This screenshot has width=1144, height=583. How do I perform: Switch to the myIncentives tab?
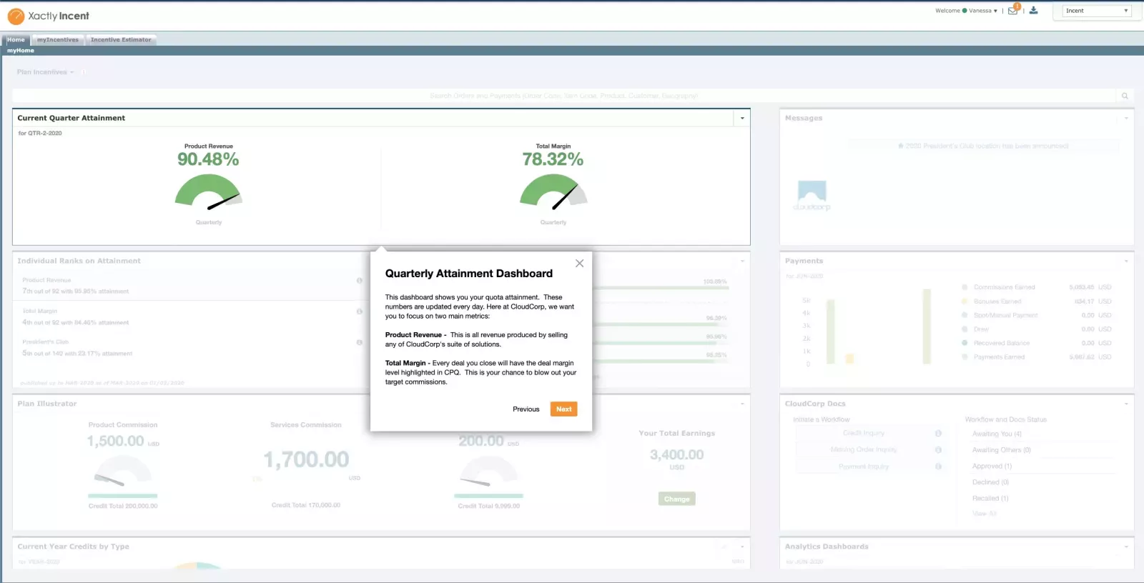[x=58, y=40]
